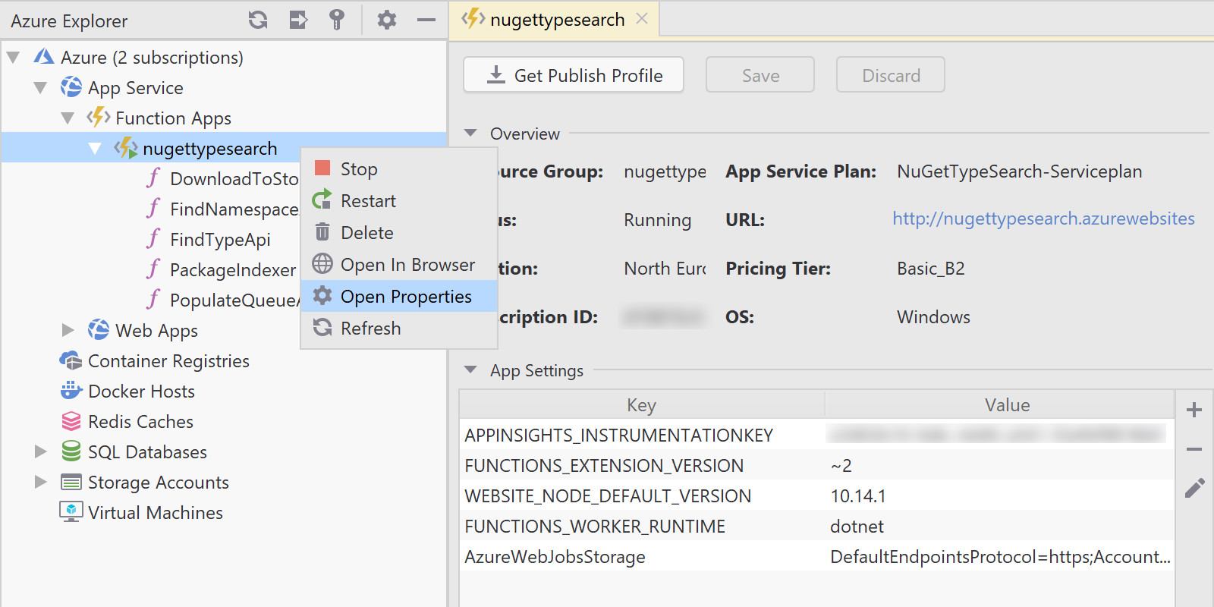Open the nugettypesearch.azurewebsites URL link
This screenshot has height=607, width=1214.
(x=1043, y=219)
